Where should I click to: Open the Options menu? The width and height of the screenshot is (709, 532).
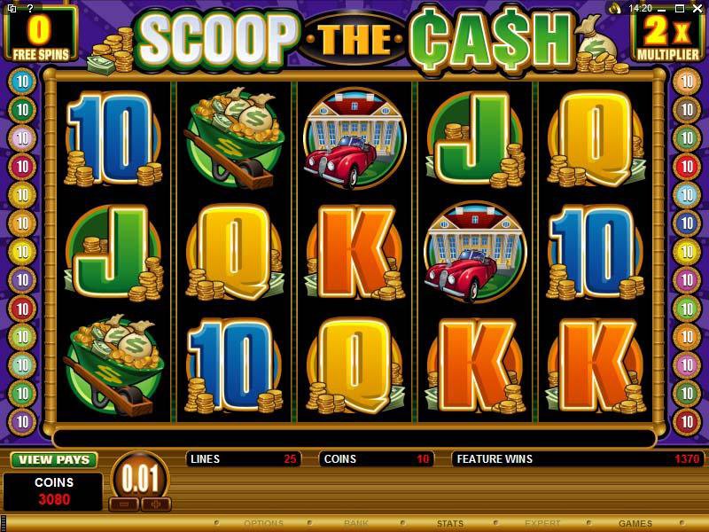[x=263, y=523]
